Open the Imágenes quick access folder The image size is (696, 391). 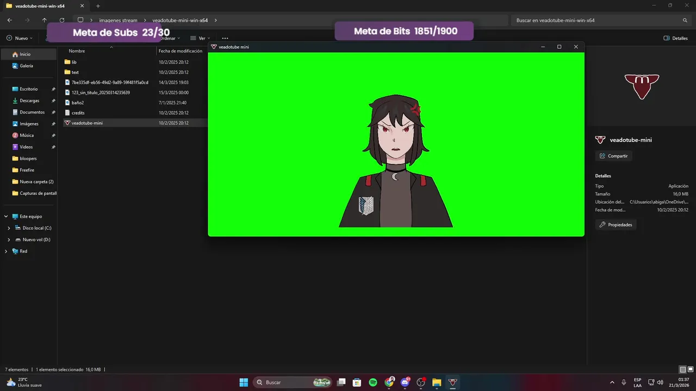point(28,124)
